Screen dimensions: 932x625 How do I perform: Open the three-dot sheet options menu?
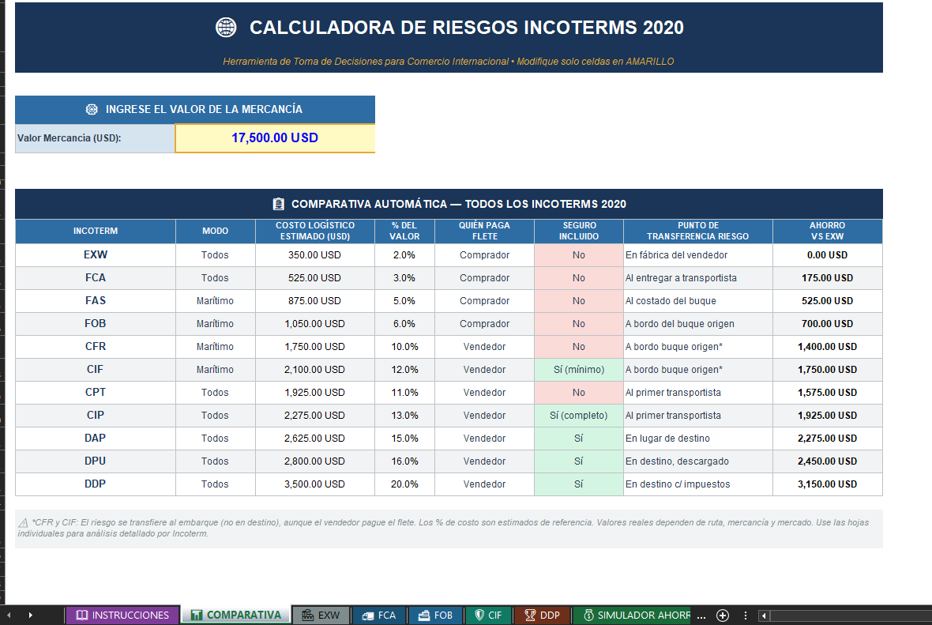click(x=745, y=615)
